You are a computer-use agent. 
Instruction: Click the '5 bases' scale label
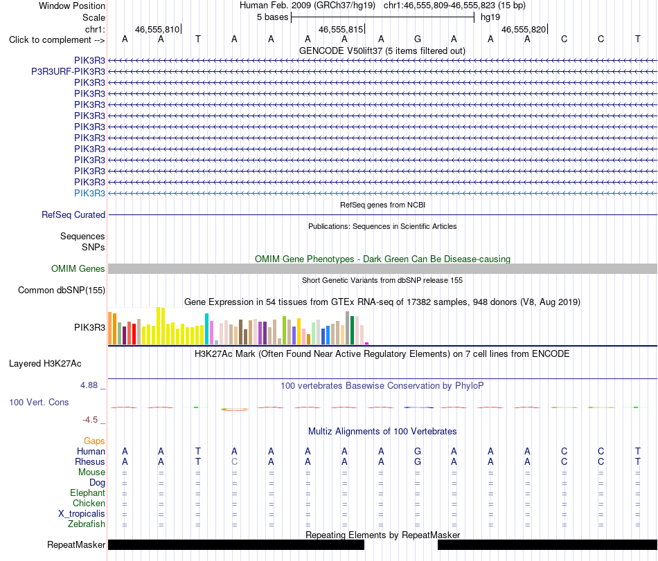273,17
